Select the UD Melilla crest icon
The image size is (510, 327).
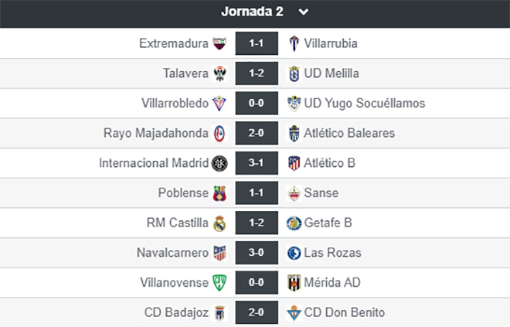click(294, 73)
